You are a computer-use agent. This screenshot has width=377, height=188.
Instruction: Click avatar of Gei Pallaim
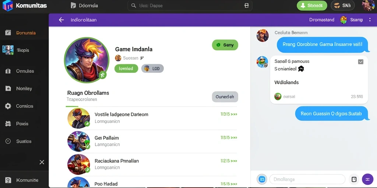(79, 141)
